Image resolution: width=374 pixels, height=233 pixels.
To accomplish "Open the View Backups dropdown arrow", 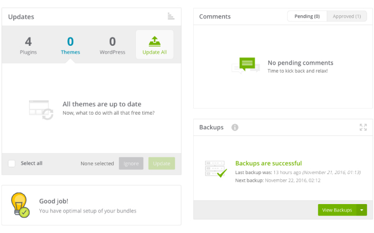I will pyautogui.click(x=361, y=210).
